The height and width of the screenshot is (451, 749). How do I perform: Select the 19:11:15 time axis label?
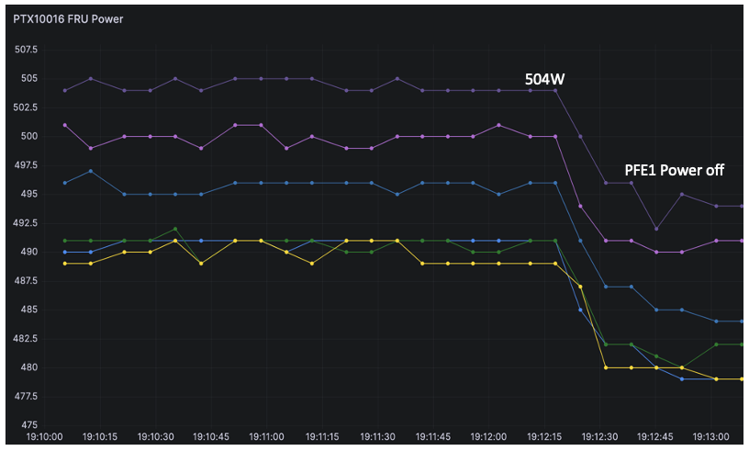[x=322, y=436]
